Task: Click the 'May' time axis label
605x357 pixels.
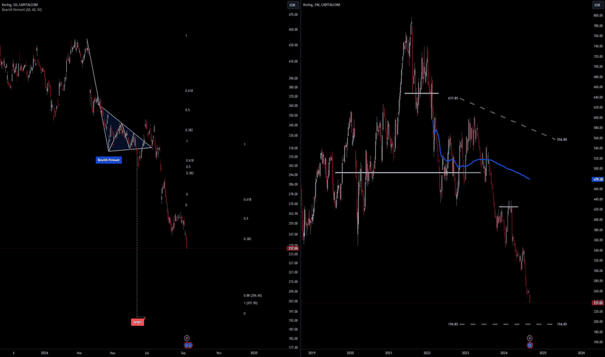Action: point(113,352)
